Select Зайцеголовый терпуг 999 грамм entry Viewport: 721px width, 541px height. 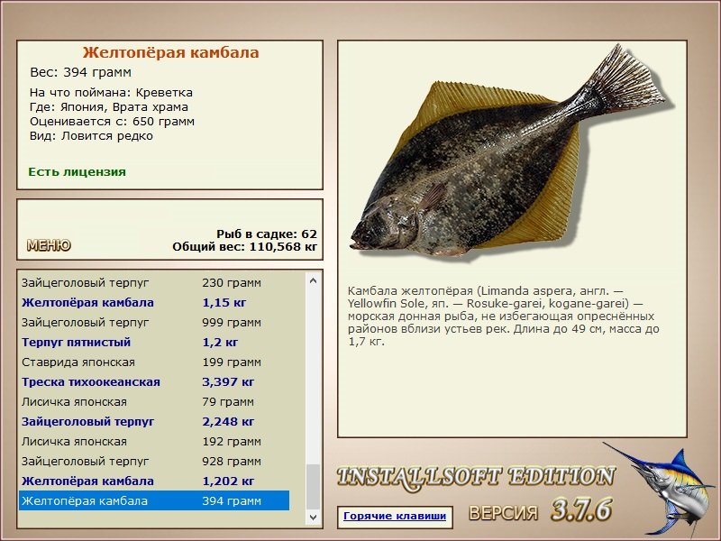(x=153, y=323)
